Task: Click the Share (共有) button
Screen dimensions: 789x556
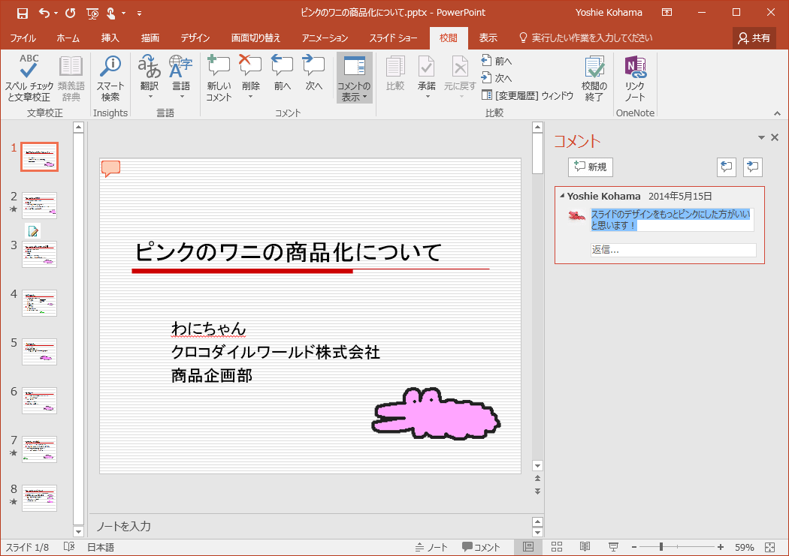Action: [x=754, y=38]
